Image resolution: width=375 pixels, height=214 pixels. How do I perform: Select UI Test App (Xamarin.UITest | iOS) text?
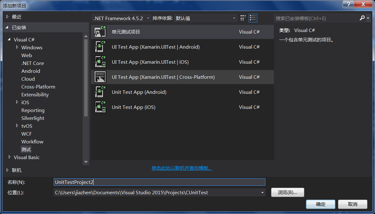150,62
